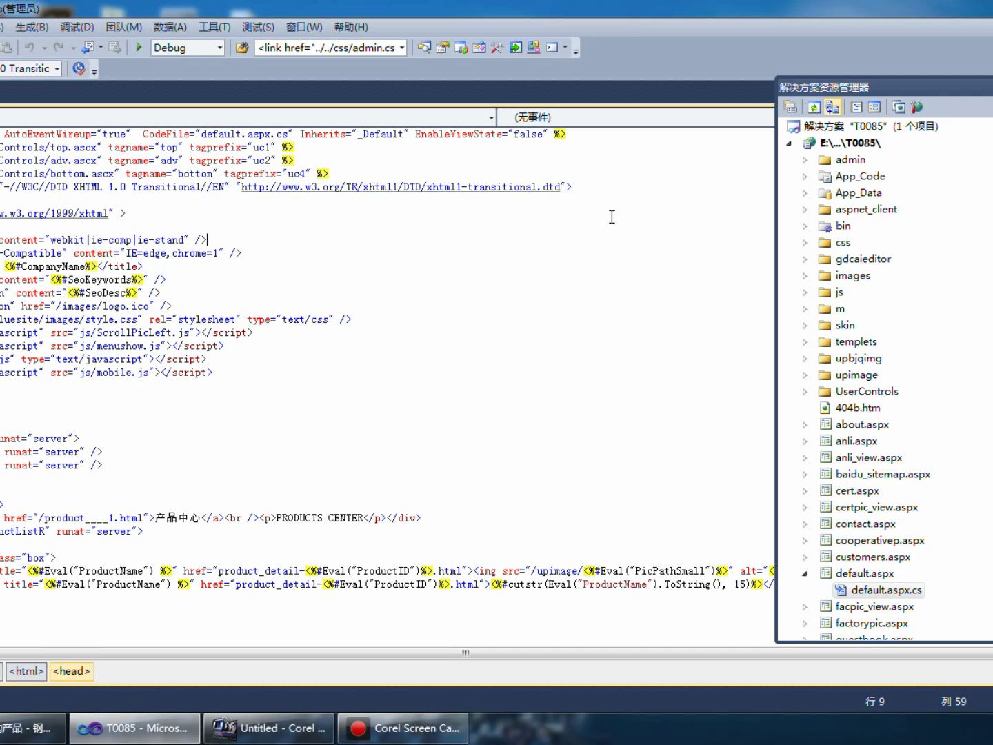993x745 pixels.
Task: Open the 调试(D) menu
Action: [77, 27]
